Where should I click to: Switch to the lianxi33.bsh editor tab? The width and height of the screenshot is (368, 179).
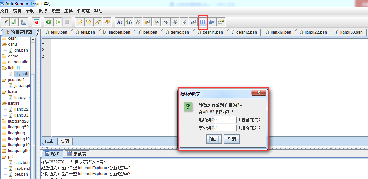348,32
